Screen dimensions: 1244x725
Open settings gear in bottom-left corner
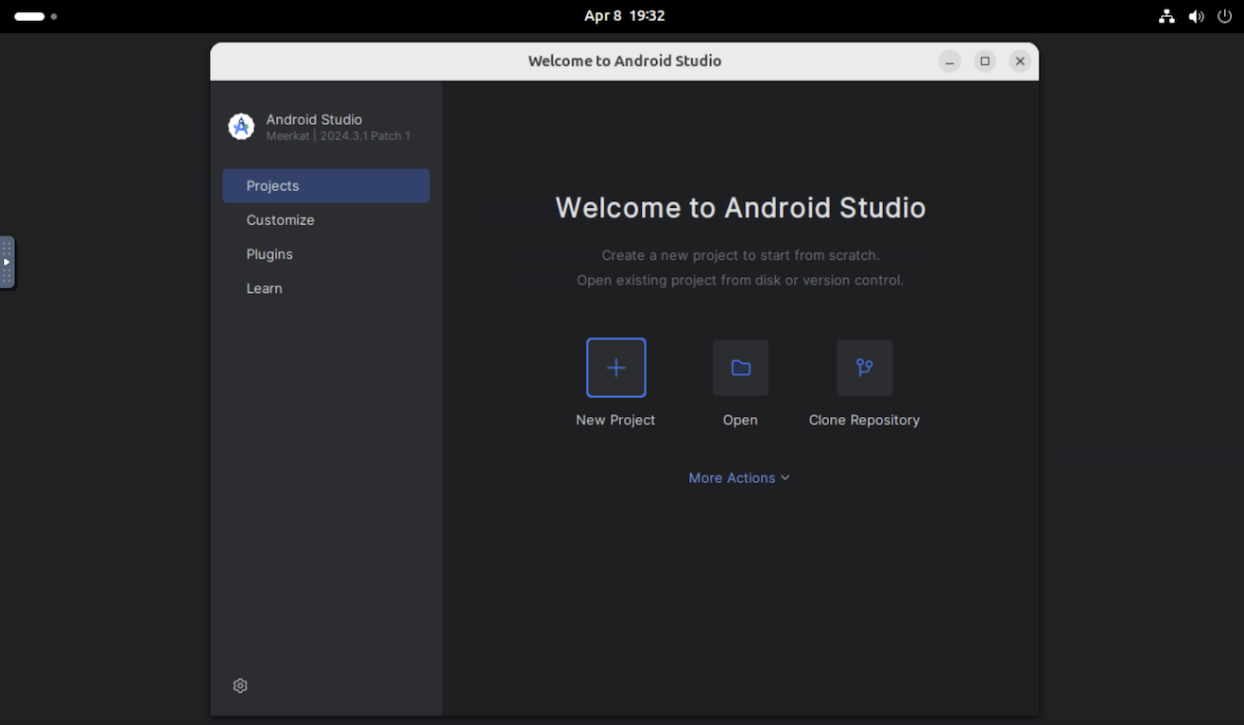click(x=240, y=685)
